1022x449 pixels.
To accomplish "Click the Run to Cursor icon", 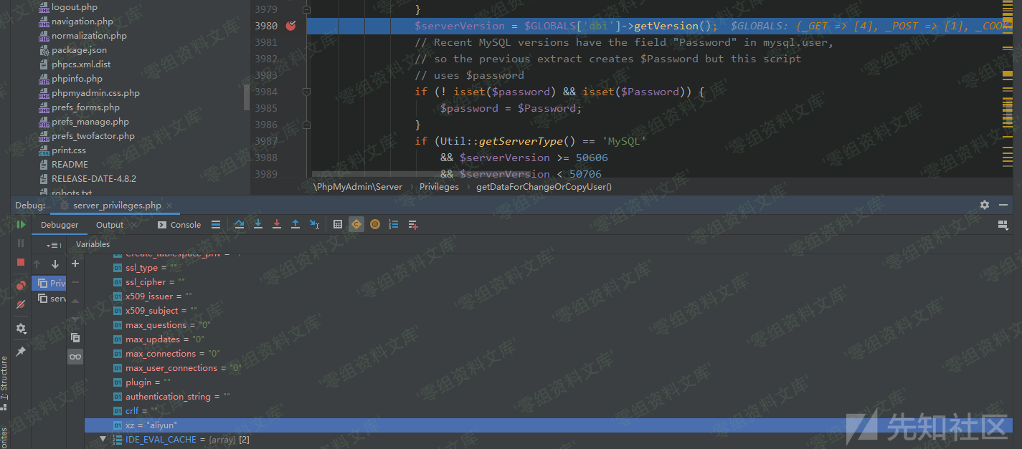I will coord(314,225).
